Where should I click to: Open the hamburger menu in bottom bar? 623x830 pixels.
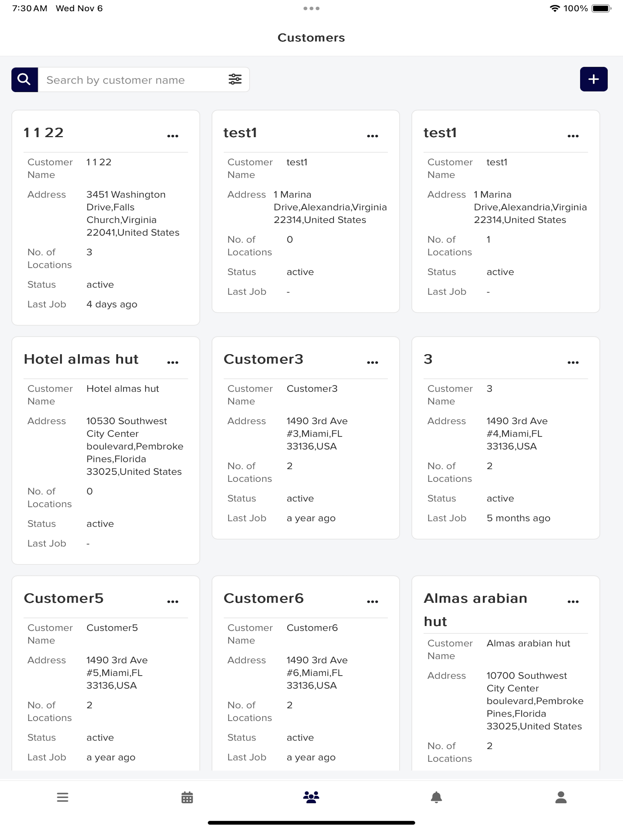tap(63, 797)
